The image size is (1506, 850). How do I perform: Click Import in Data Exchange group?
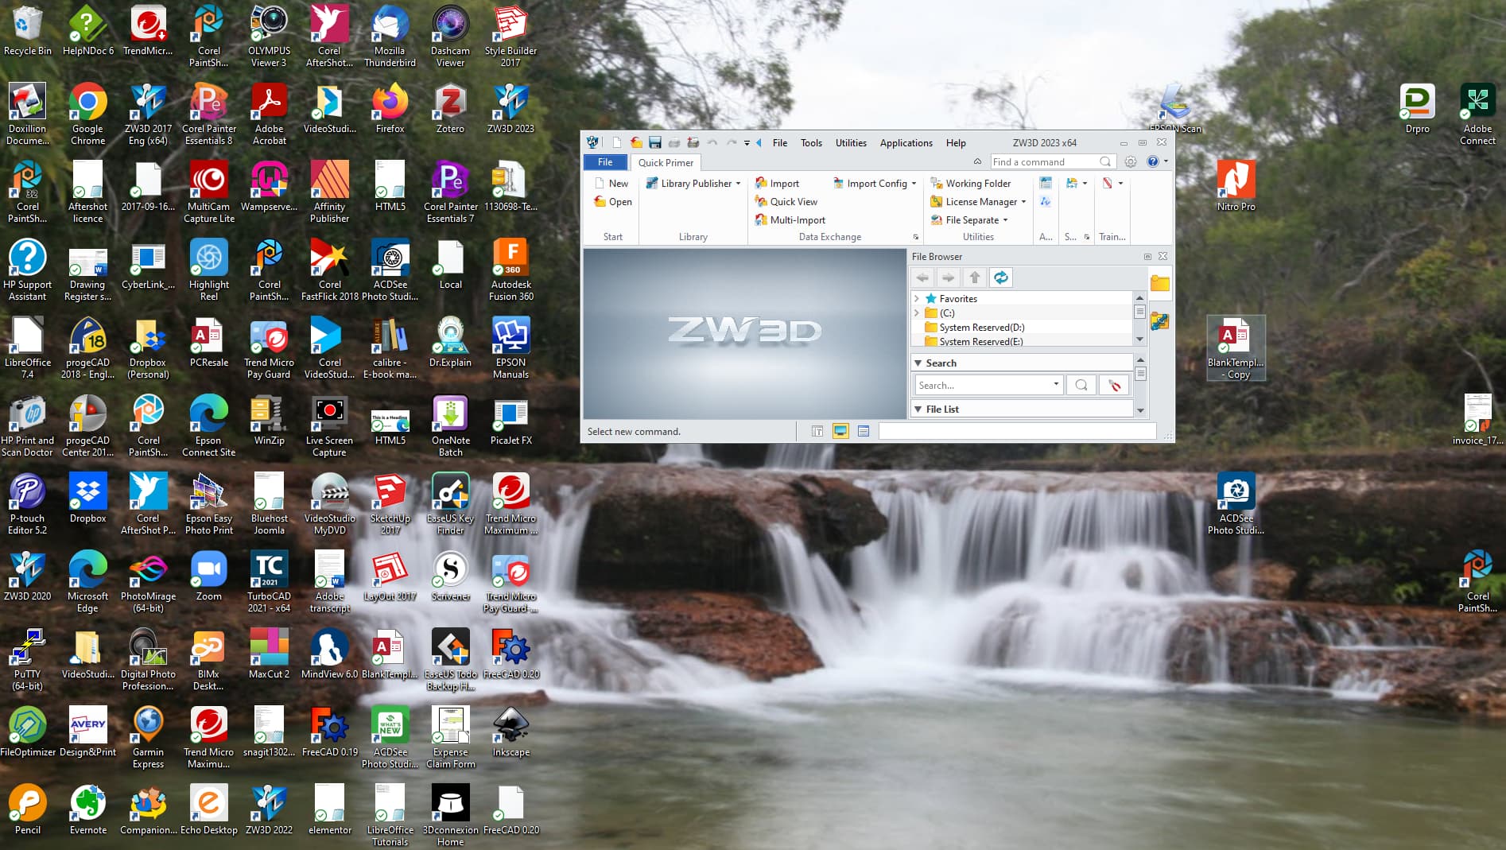click(x=777, y=183)
